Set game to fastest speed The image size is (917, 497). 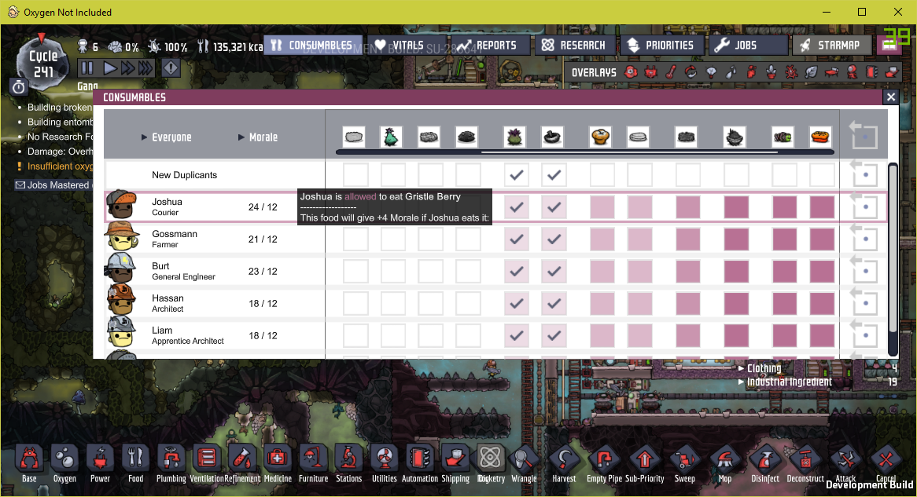pyautogui.click(x=145, y=68)
